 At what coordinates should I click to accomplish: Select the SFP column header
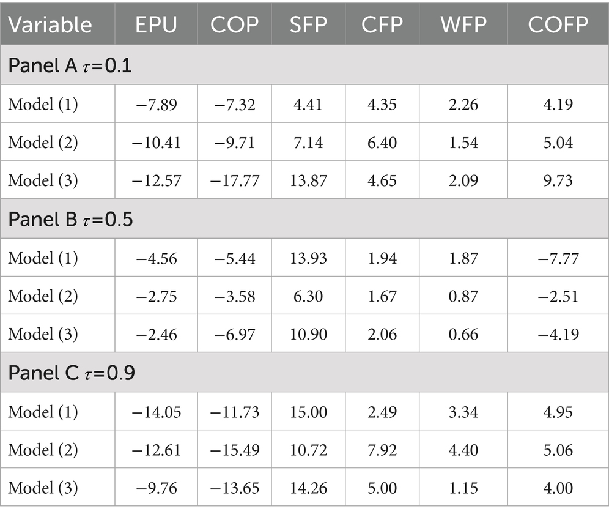coord(308,24)
